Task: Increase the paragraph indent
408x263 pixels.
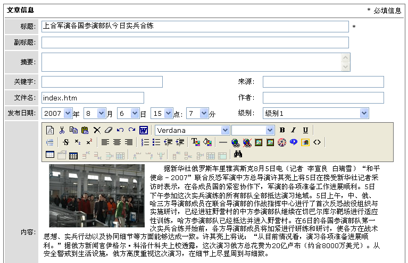Action: click(180, 142)
